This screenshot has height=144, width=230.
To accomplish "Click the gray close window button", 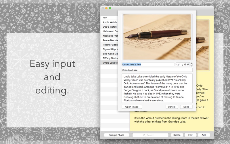I will pyautogui.click(x=103, y=8).
